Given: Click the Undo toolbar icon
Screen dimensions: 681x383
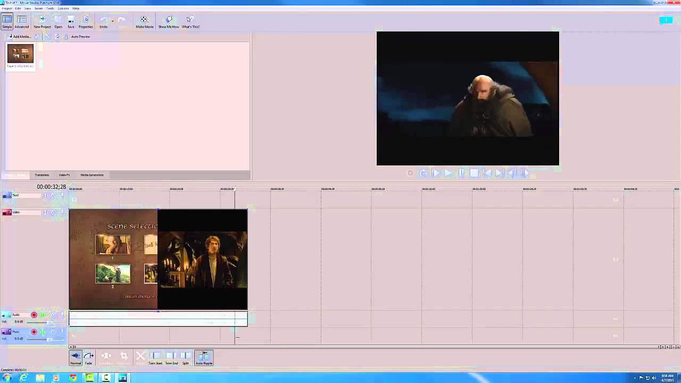Looking at the screenshot, I should (103, 21).
